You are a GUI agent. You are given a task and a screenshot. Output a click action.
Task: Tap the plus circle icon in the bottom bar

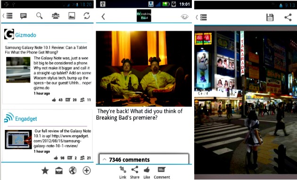click(87, 171)
